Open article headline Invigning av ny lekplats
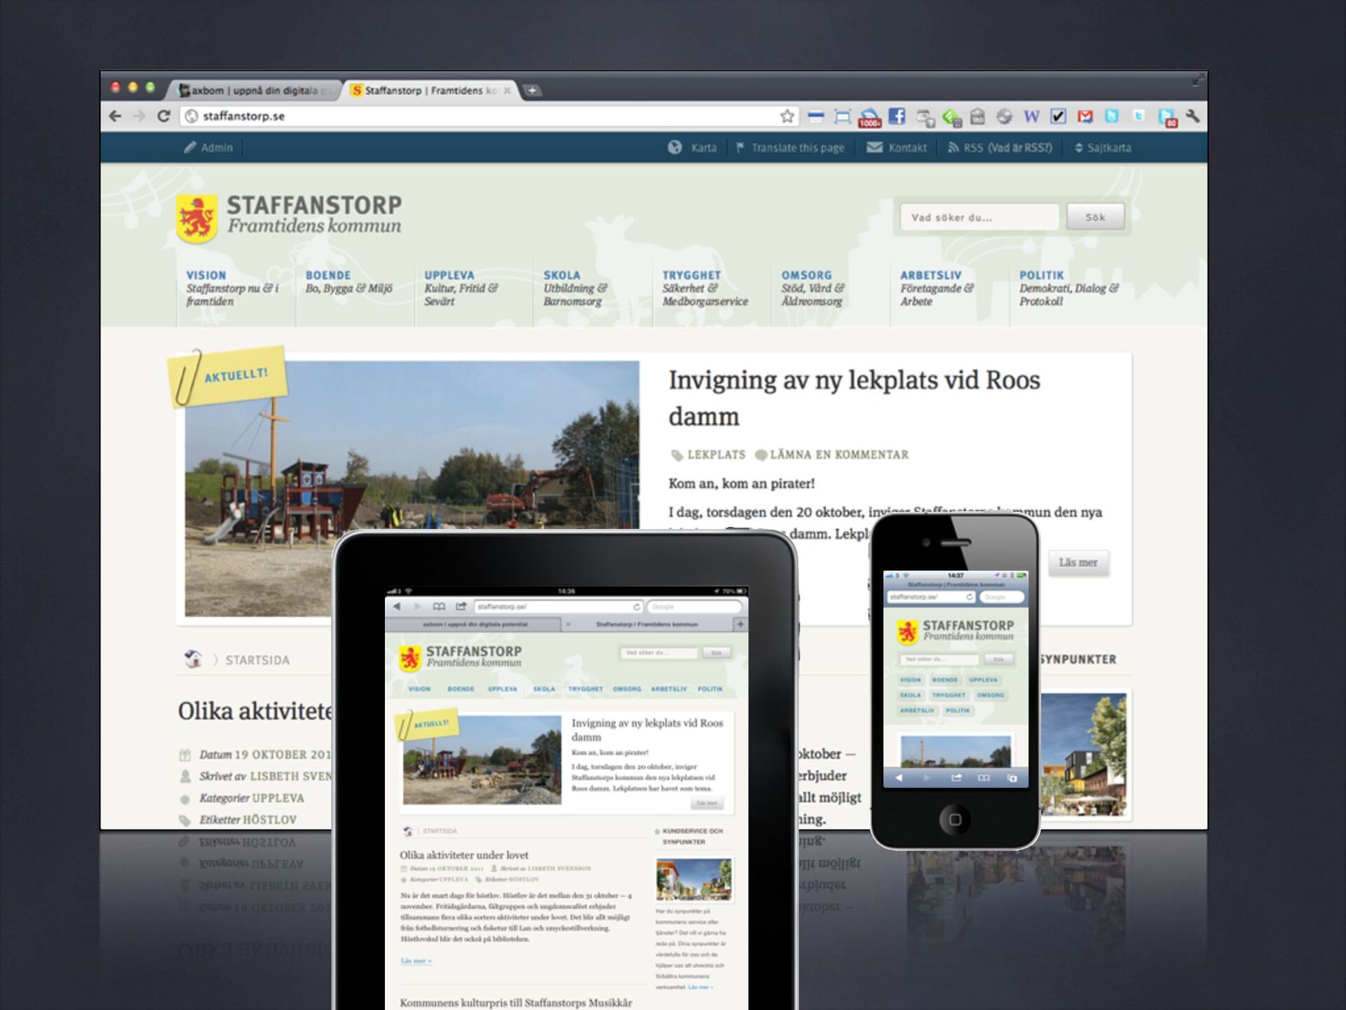This screenshot has width=1346, height=1010. [854, 398]
